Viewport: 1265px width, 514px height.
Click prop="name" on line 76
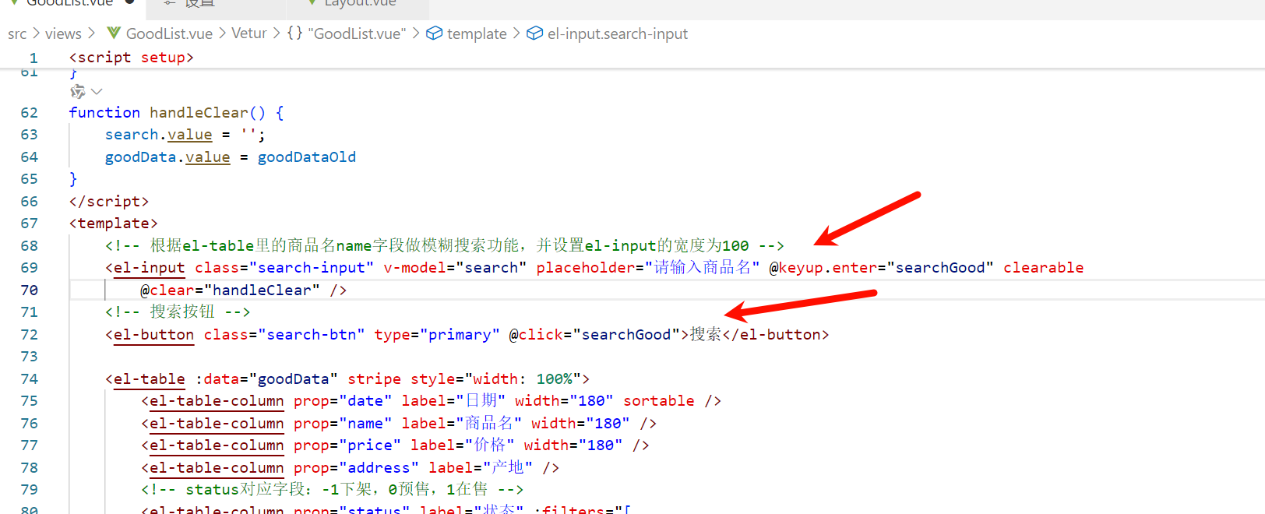[x=343, y=424]
